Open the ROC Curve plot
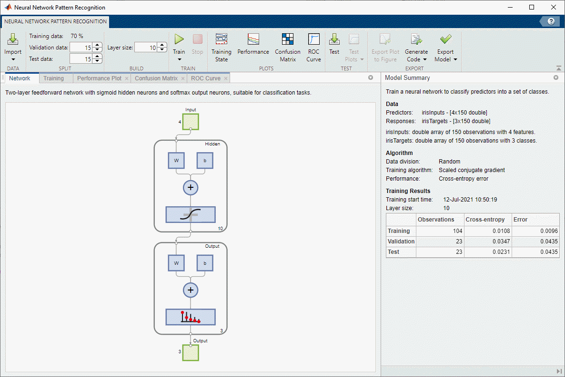 [314, 39]
